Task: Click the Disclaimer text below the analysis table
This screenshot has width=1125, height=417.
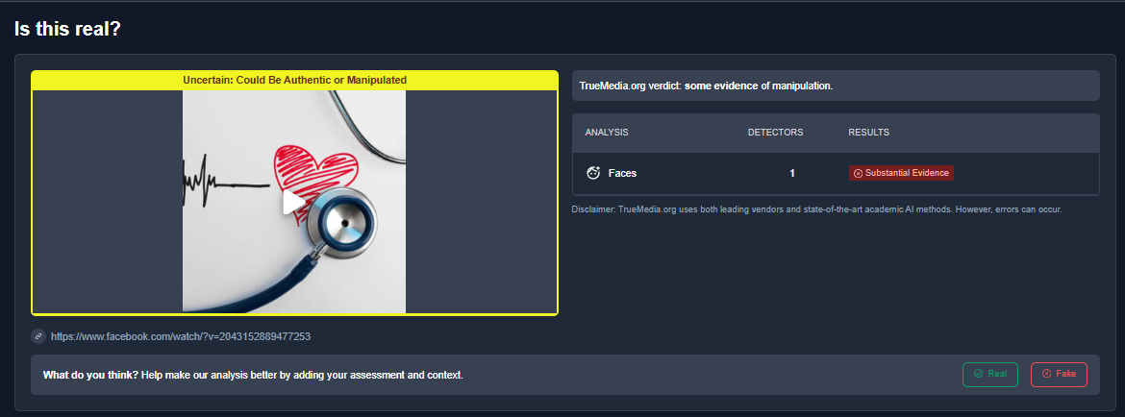Action: 816,209
